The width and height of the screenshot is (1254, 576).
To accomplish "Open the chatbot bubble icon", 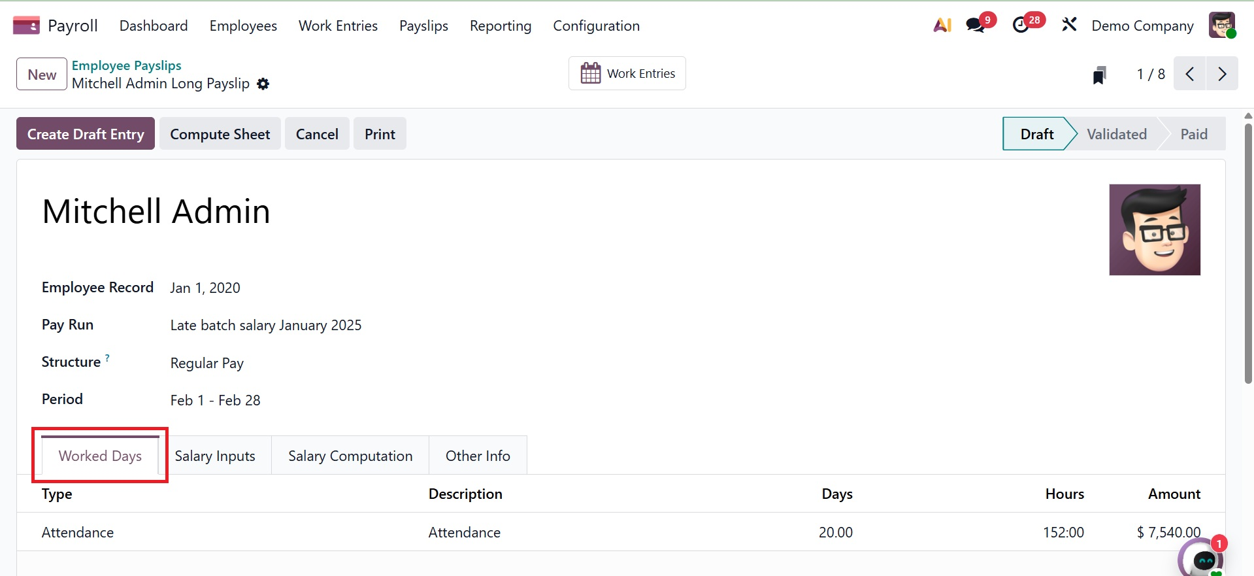I will pos(1203,560).
